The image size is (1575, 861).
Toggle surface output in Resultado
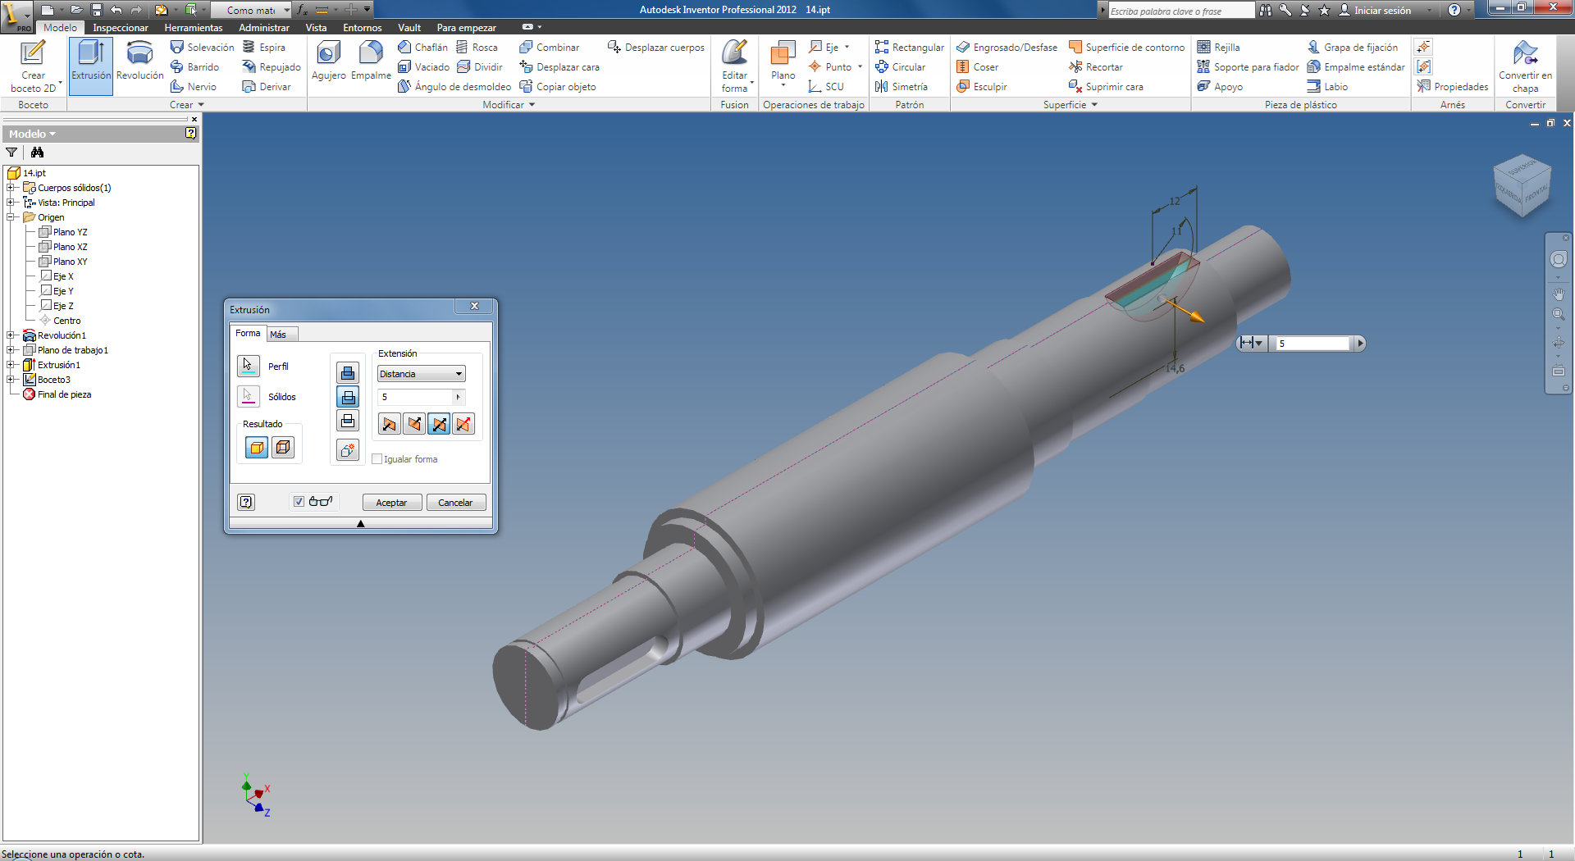(283, 448)
